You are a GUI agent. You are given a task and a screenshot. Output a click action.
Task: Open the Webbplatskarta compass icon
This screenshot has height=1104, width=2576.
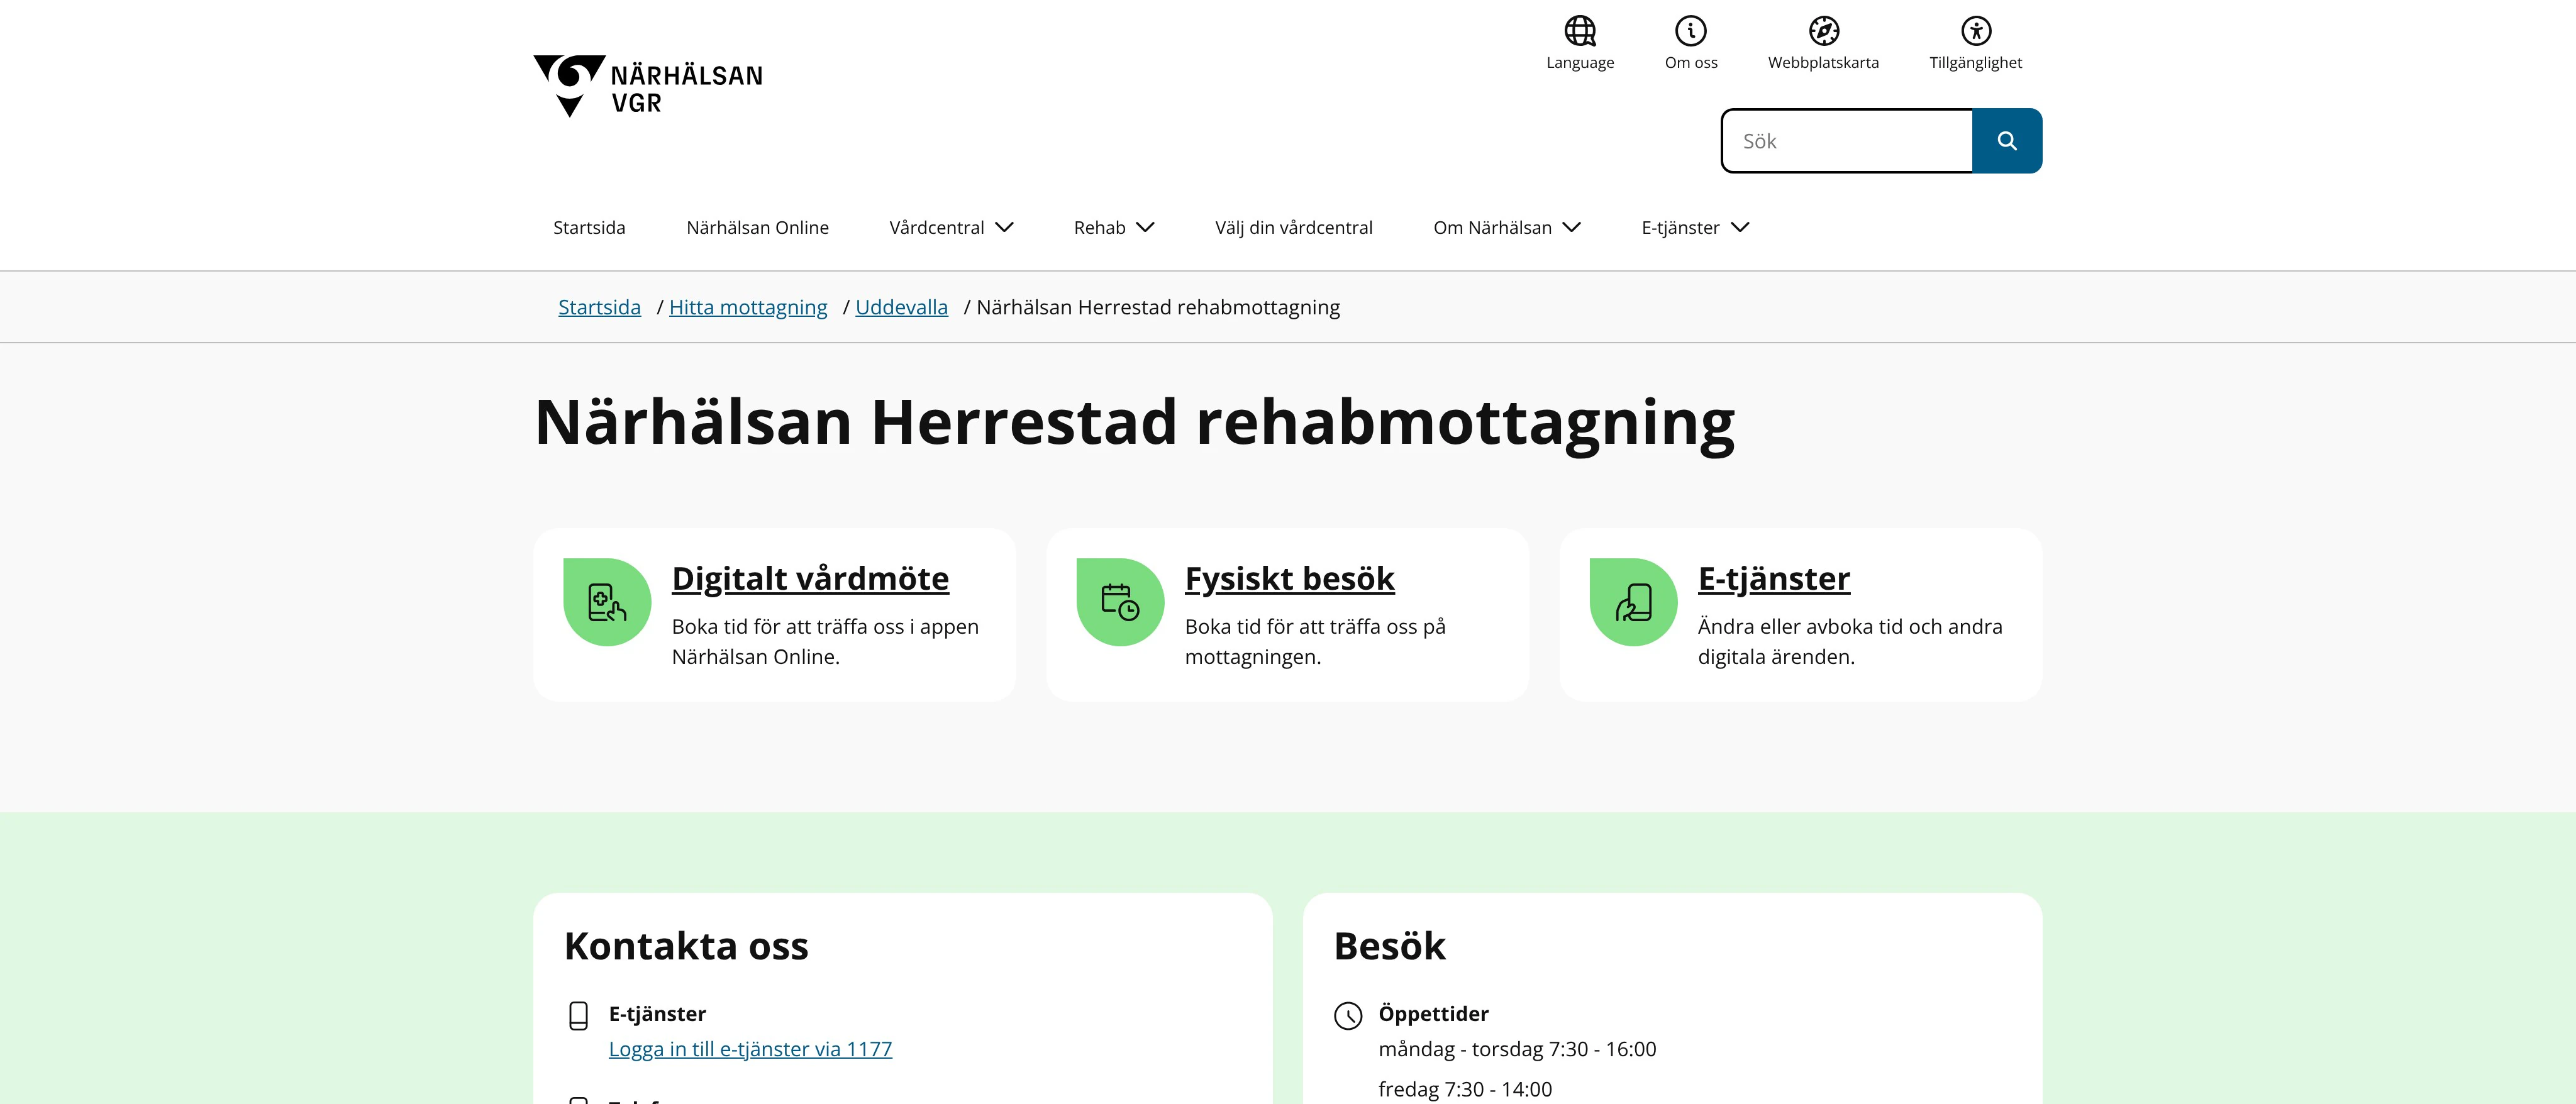click(x=1824, y=31)
